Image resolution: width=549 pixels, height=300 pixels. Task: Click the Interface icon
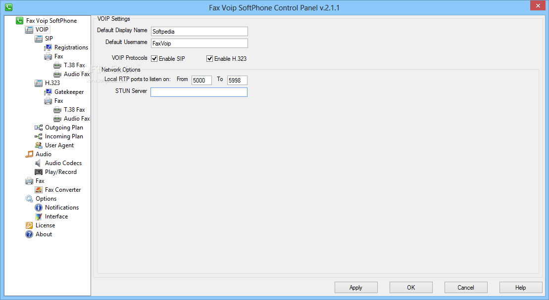click(x=39, y=217)
